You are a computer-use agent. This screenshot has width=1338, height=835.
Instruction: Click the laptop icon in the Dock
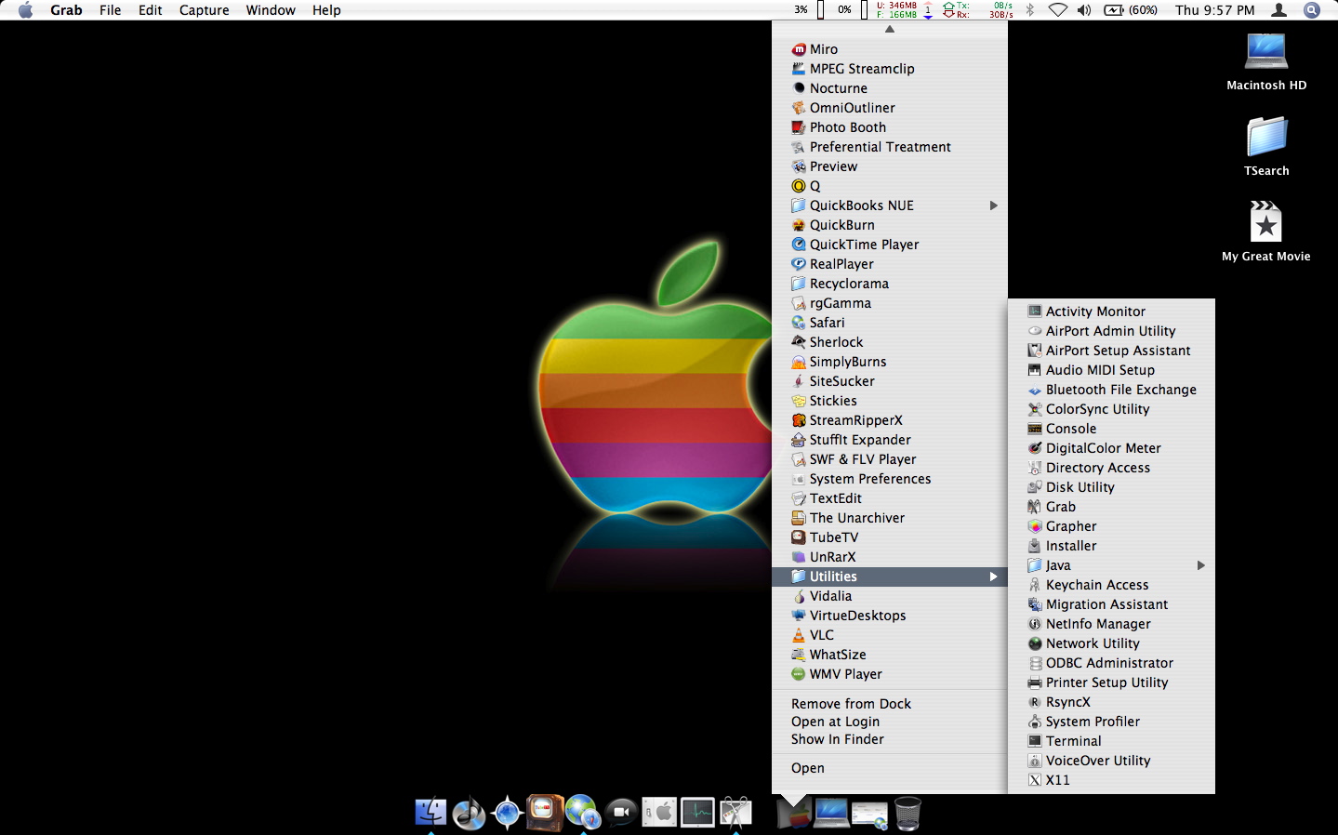[x=831, y=813]
